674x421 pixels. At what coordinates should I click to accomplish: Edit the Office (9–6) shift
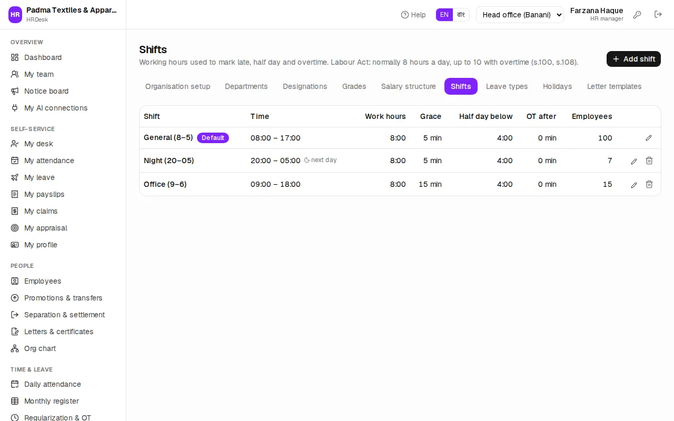(634, 185)
